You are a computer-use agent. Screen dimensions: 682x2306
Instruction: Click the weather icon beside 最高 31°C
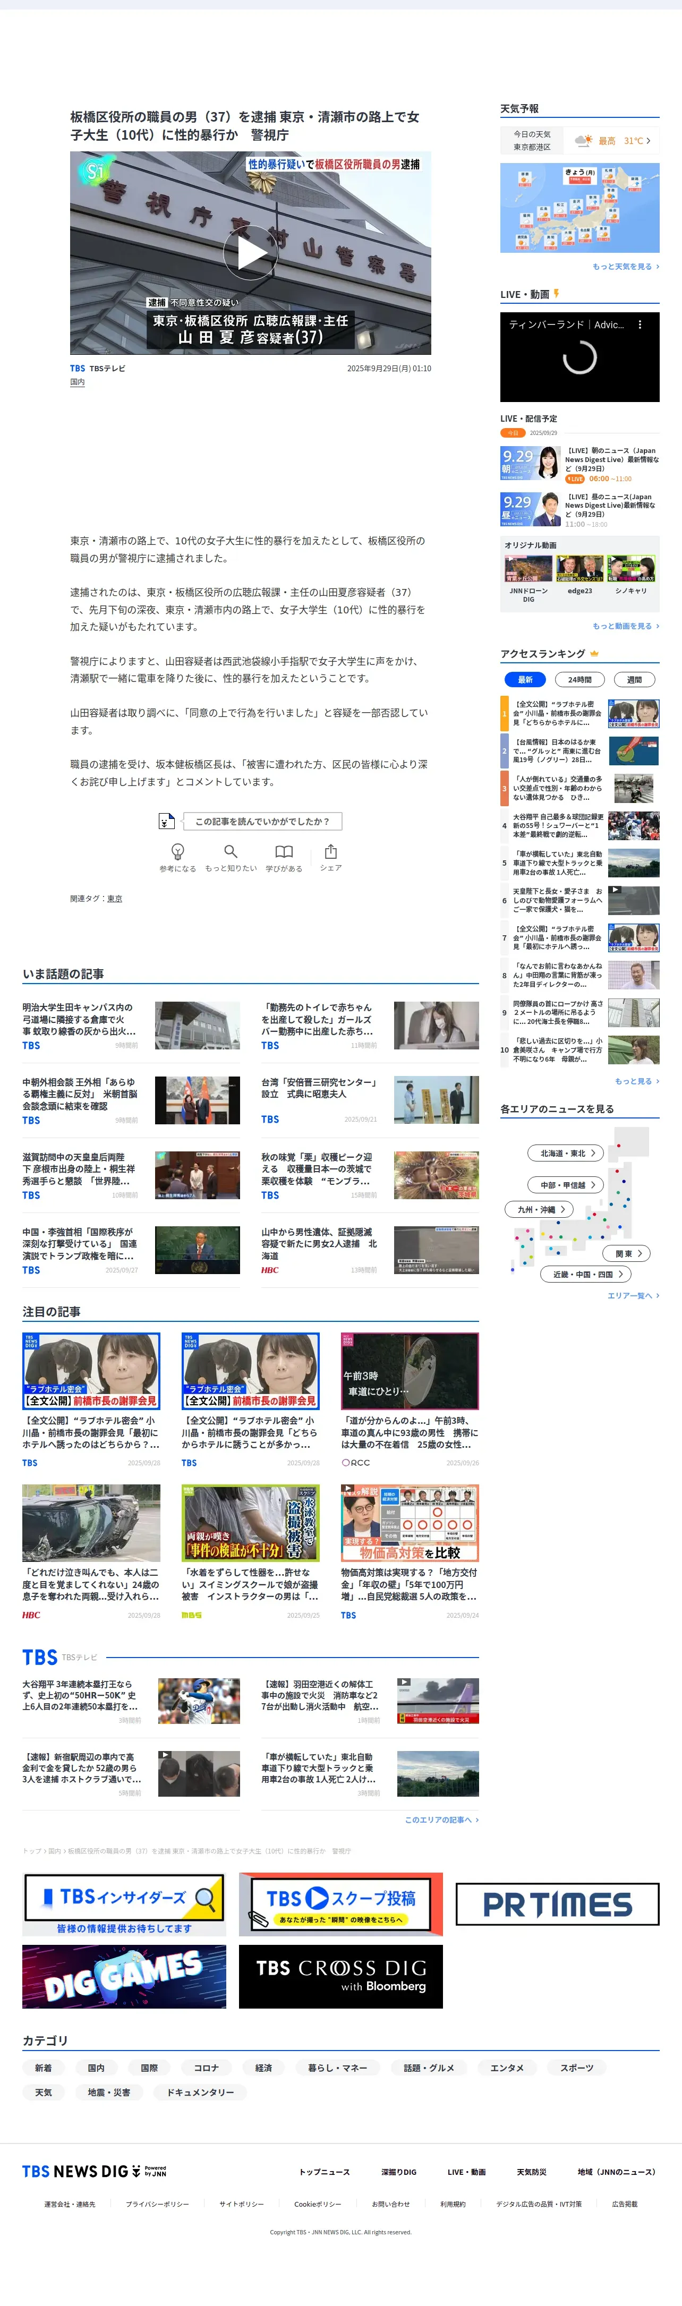pyautogui.click(x=583, y=141)
